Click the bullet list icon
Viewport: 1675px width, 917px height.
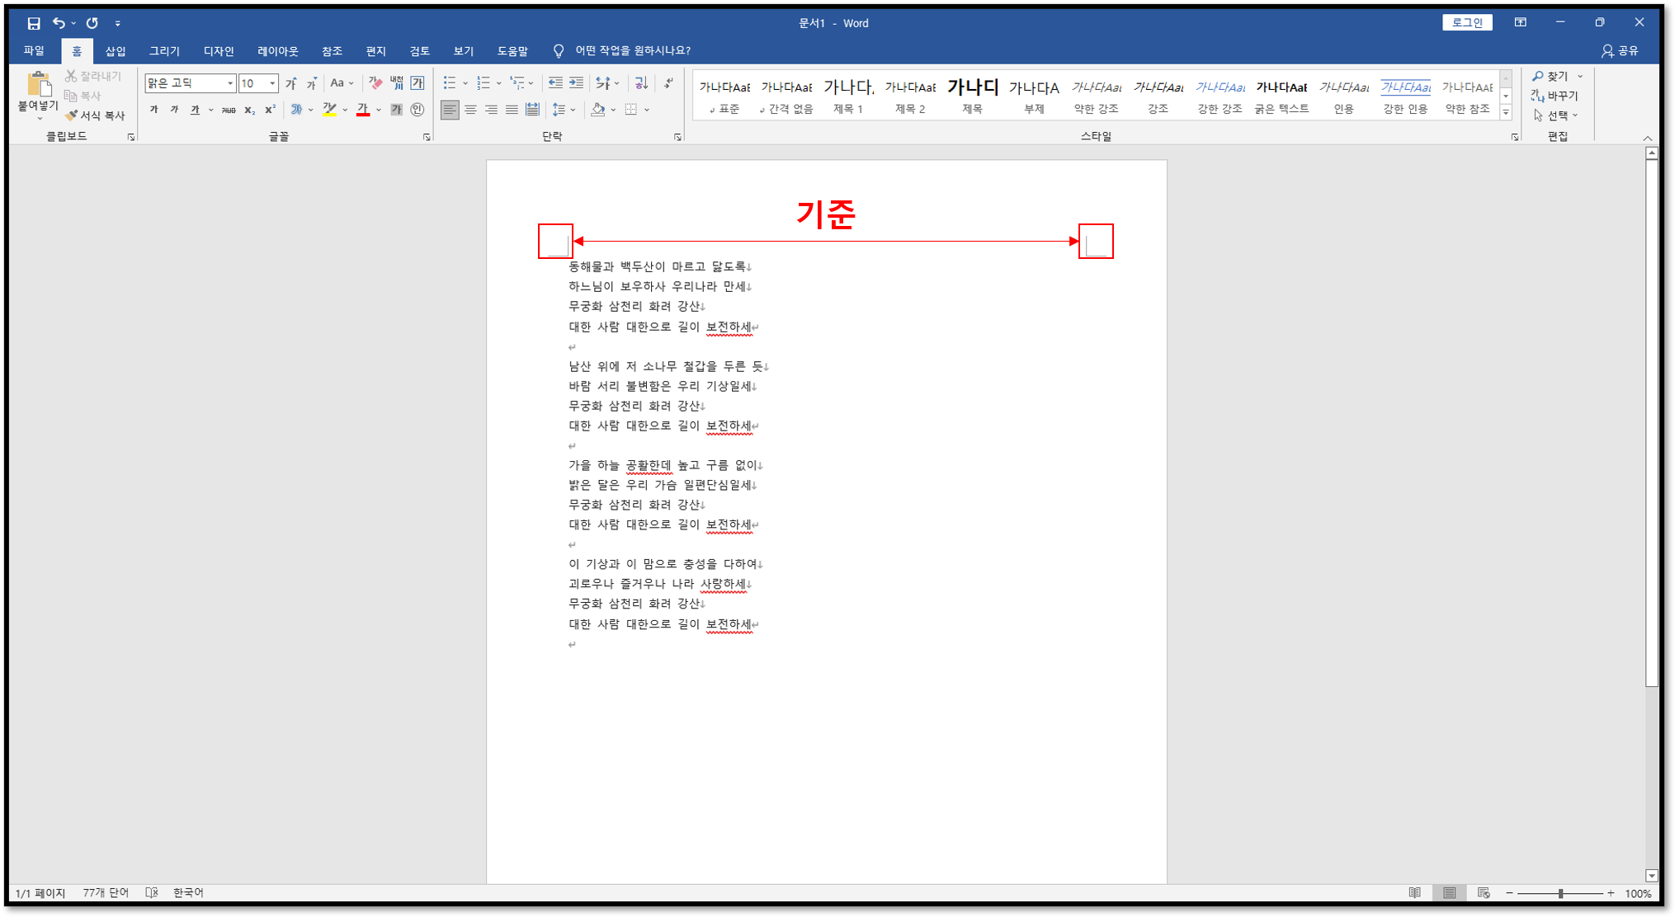[x=450, y=83]
